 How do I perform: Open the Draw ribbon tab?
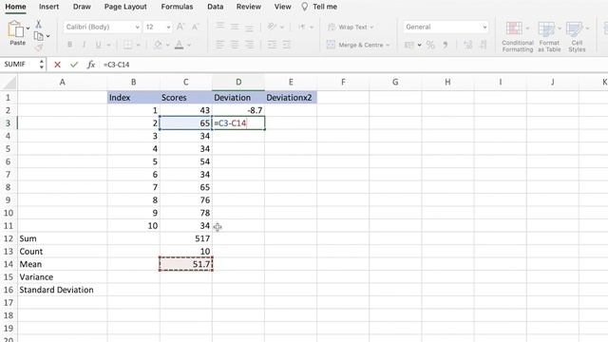point(82,7)
